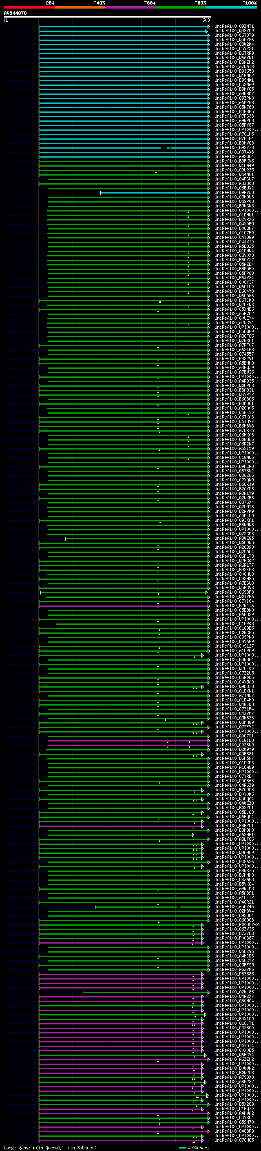Open hit UniRef100_A5E7U2

click(234, 314)
